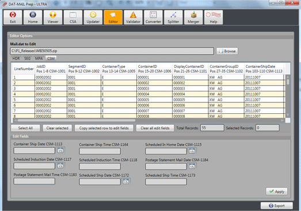Select the Editor tool

click(x=113, y=17)
